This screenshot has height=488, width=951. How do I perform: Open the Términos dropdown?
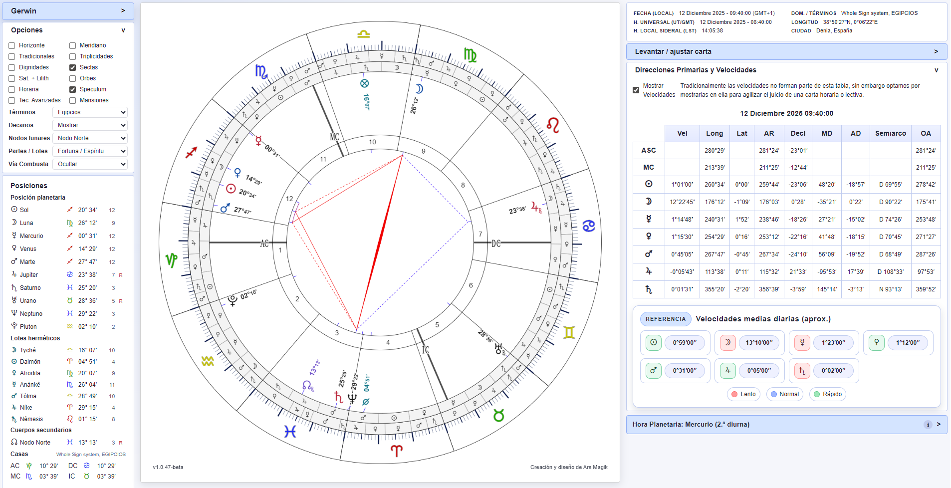90,112
